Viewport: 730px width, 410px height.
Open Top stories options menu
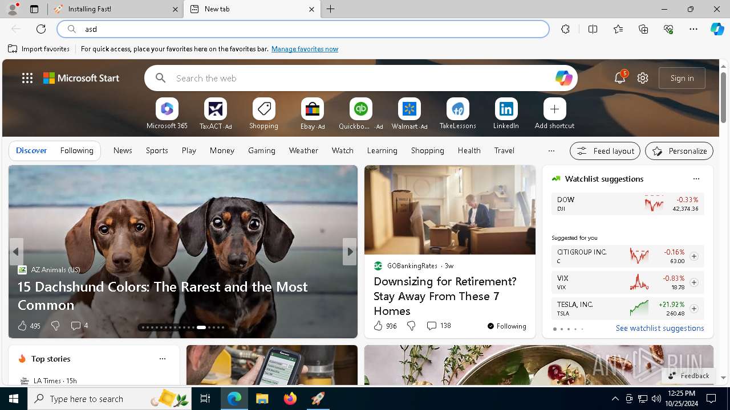163,359
